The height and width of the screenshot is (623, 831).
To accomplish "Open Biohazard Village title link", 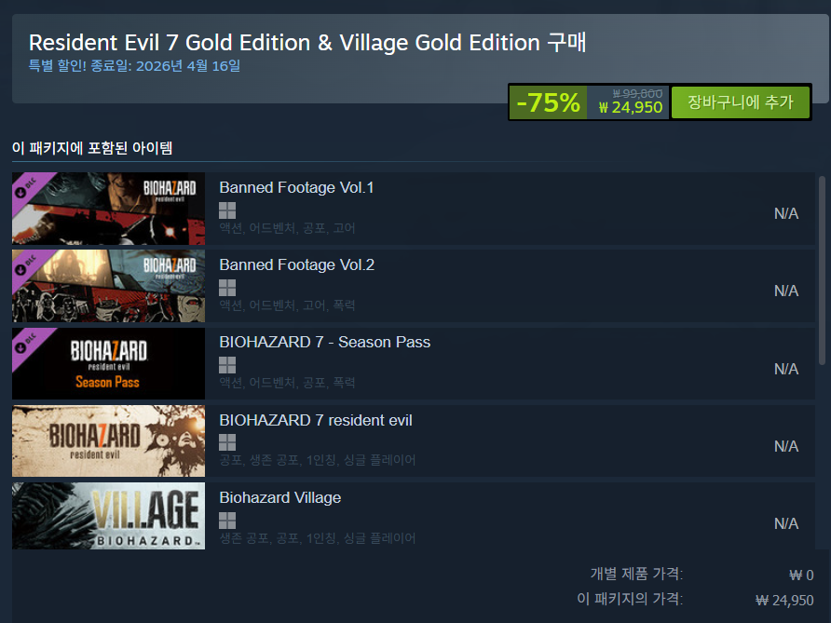I will (x=279, y=497).
